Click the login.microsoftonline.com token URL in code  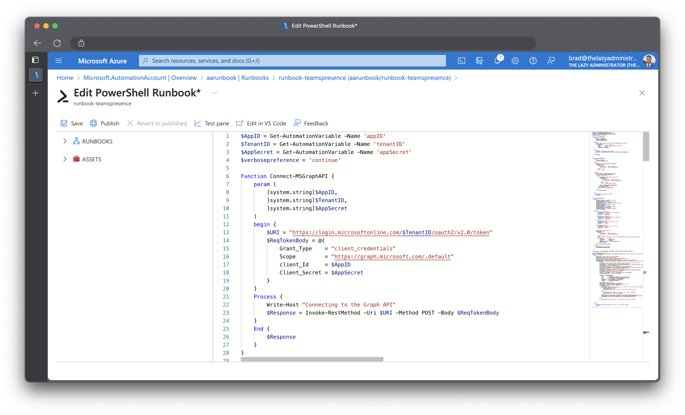pyautogui.click(x=391, y=232)
